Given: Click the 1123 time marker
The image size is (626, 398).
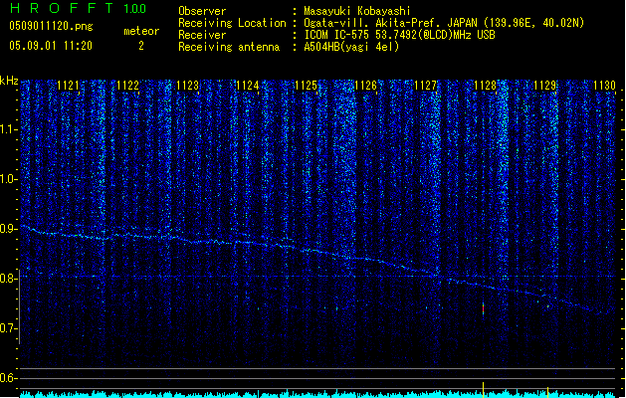Looking at the screenshot, I should (187, 86).
